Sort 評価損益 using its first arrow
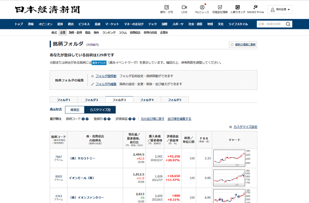309x203 pixels. tap(130, 119)
